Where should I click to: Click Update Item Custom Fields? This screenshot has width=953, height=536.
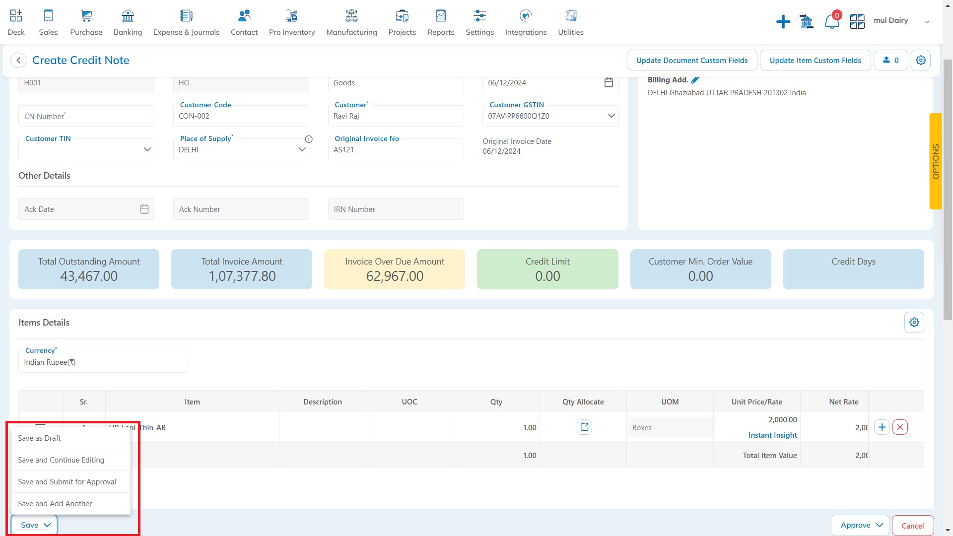[815, 60]
